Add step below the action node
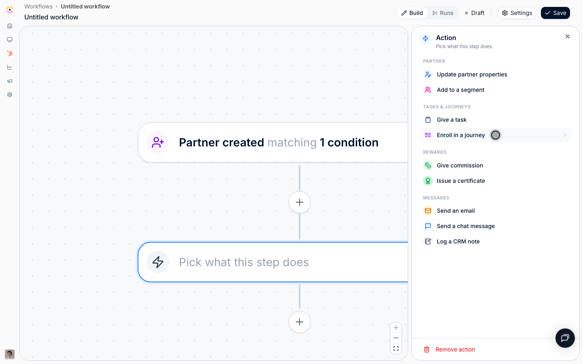The image size is (583, 364). 300,322
